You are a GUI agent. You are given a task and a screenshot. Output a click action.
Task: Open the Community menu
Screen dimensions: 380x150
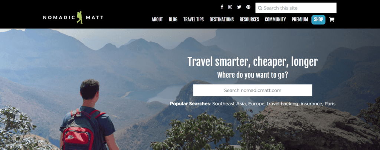click(x=275, y=20)
